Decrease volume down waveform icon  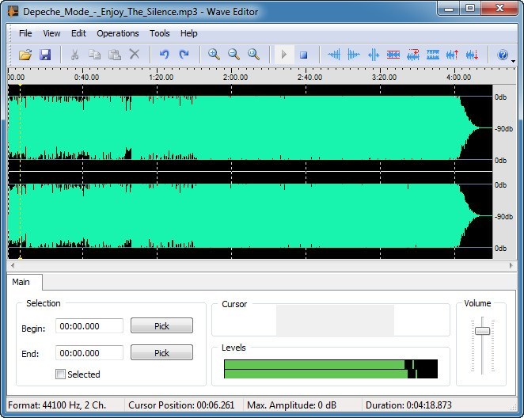pos(473,55)
